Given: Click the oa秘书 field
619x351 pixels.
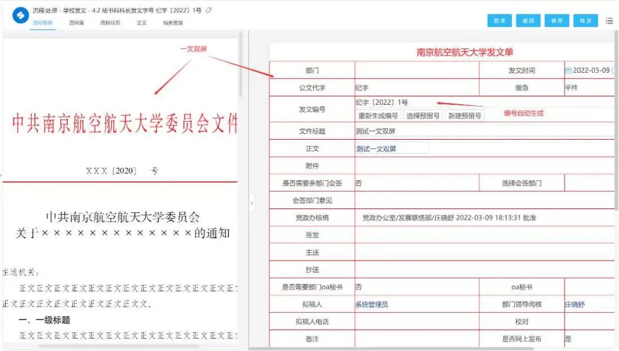Looking at the screenshot, I should 590,287.
